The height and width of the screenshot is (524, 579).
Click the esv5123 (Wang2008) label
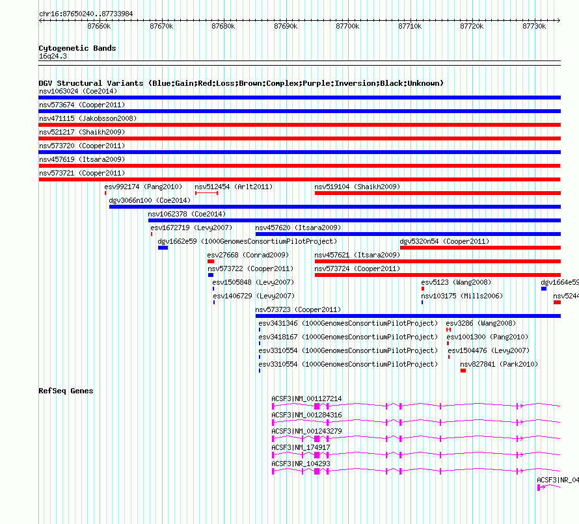point(456,282)
